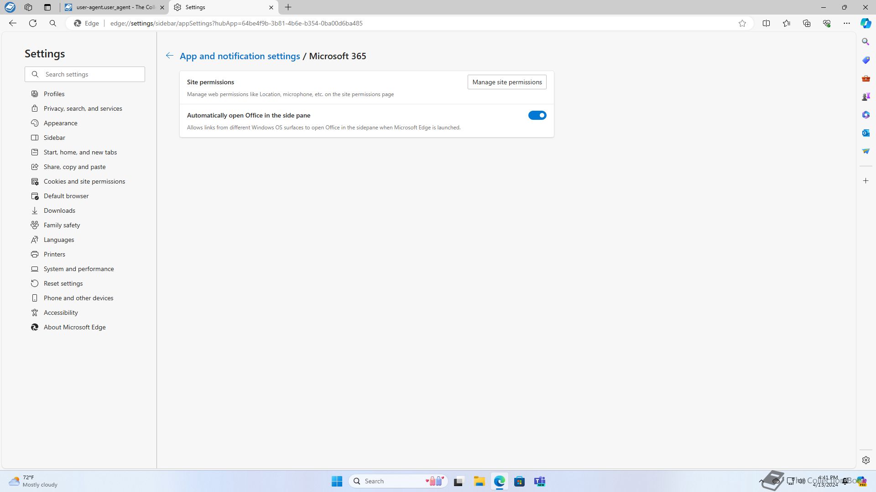This screenshot has height=492, width=876.
Task: Open Cookies and site permissions
Action: (85, 181)
